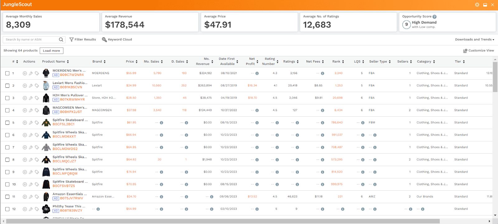Click sort arrows beside the D. Sales header
The width and height of the screenshot is (498, 224).
187,62
